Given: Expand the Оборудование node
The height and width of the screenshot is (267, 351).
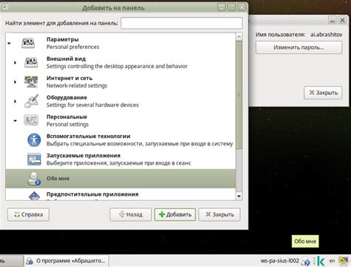Looking at the screenshot, I should [x=15, y=101].
